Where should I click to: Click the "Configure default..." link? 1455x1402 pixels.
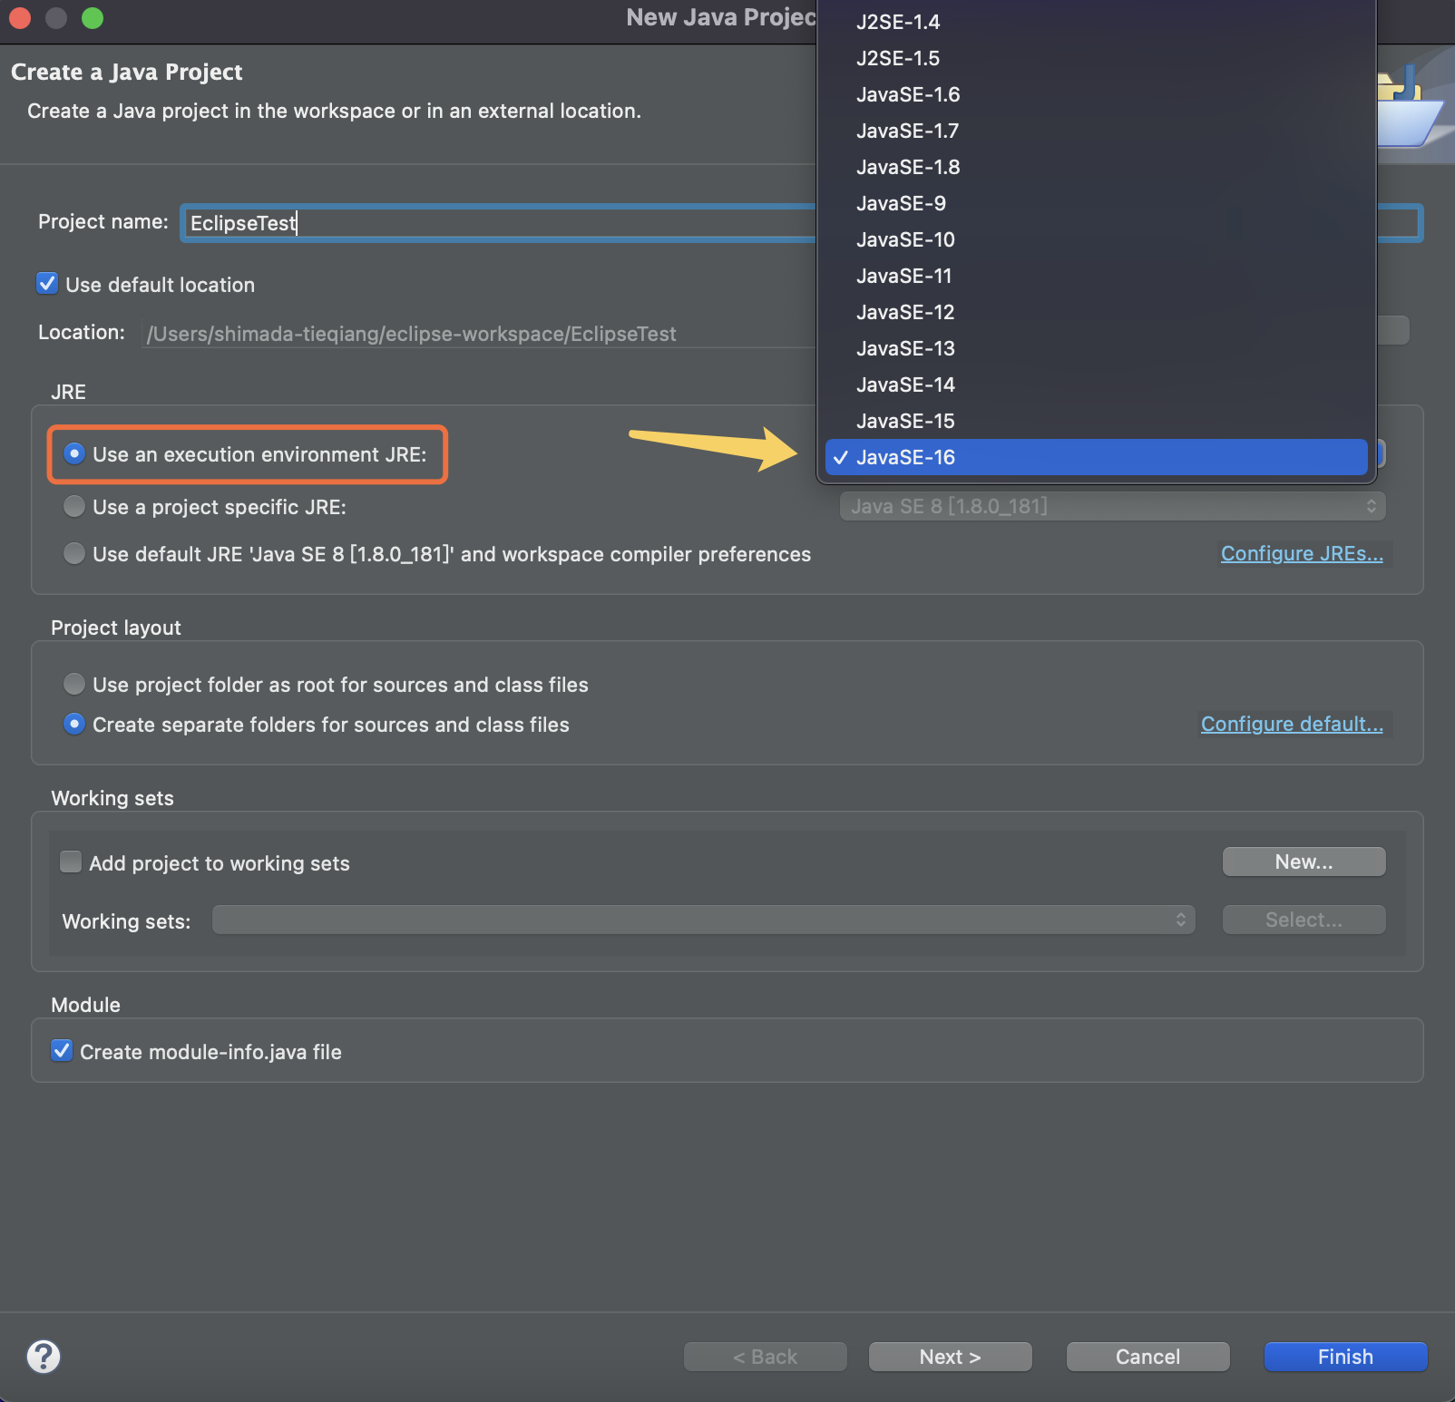coord(1292,724)
